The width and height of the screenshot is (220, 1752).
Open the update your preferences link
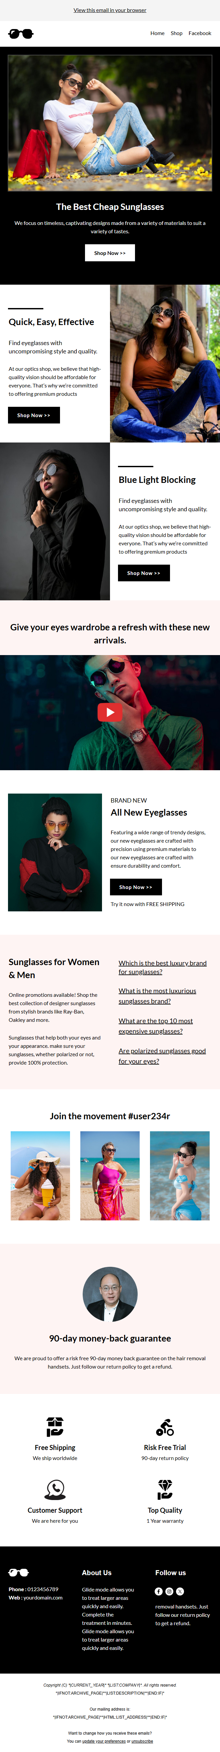[103, 1740]
